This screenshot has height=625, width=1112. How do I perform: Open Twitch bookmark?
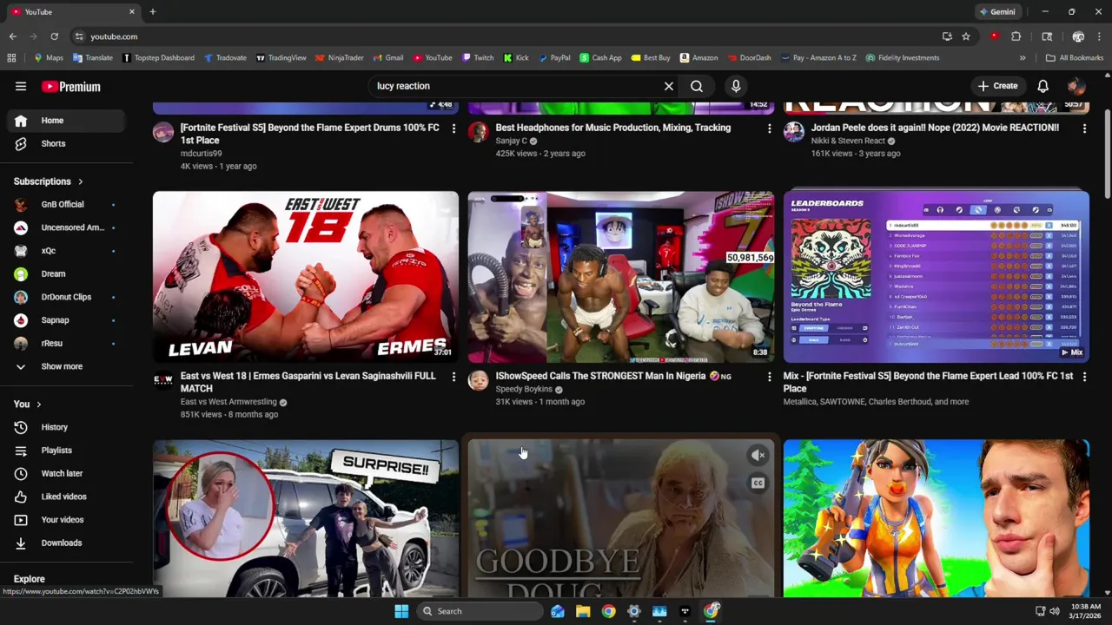[x=478, y=58]
